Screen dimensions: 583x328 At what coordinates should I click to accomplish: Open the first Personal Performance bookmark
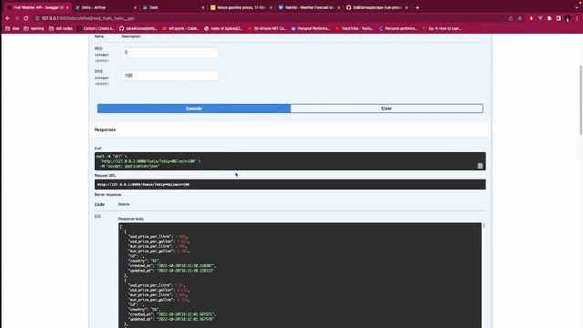coord(311,28)
